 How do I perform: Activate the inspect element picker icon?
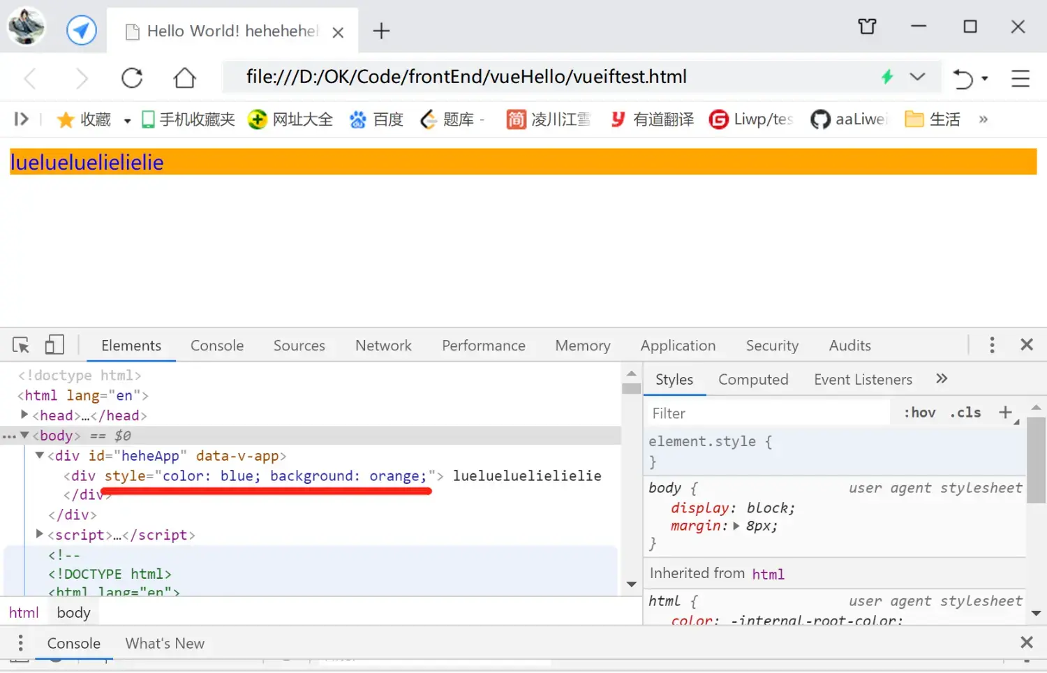(21, 345)
